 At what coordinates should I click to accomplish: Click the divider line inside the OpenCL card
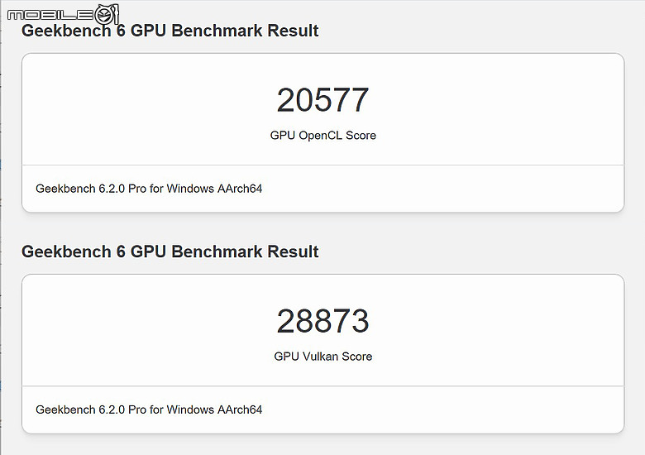tap(322, 165)
